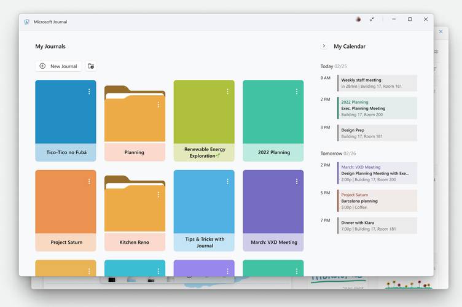This screenshot has height=307, width=462.
Task: Select the Weekly staff meeting calendar event
Action: (377, 83)
